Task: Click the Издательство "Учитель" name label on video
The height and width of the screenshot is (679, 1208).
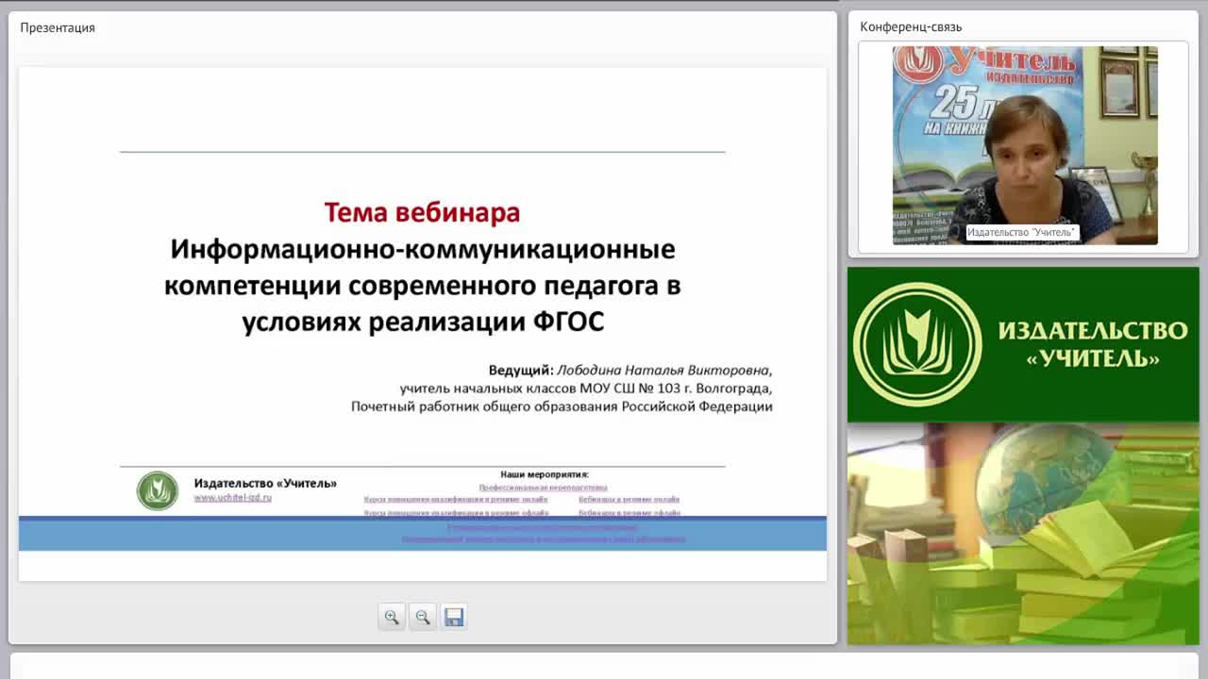Action: (1021, 232)
